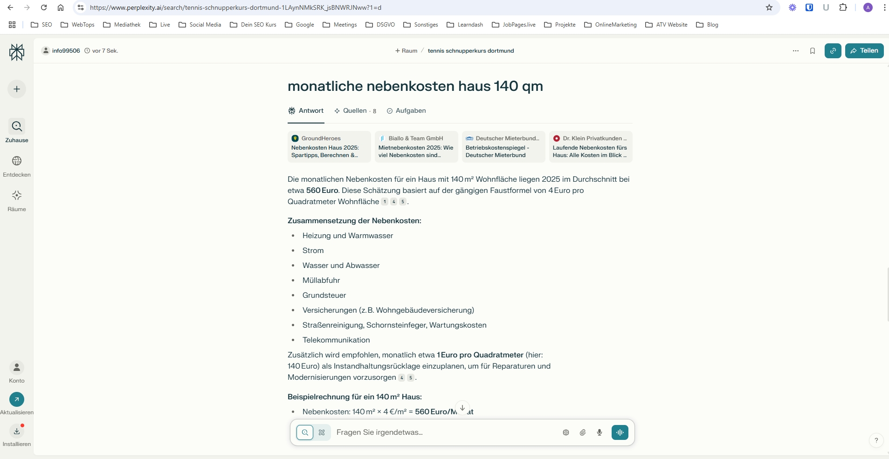Switch to the Aufgaben tab

click(x=406, y=111)
